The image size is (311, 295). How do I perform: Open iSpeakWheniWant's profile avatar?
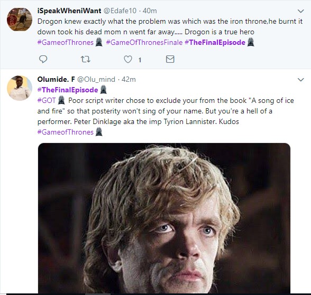(x=20, y=20)
